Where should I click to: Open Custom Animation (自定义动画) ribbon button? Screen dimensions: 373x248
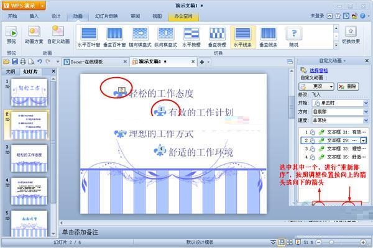[x=58, y=35]
